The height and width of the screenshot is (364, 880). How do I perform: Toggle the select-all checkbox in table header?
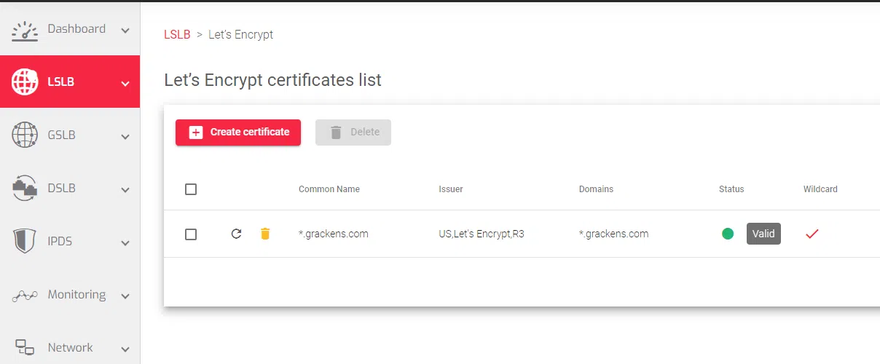(191, 189)
